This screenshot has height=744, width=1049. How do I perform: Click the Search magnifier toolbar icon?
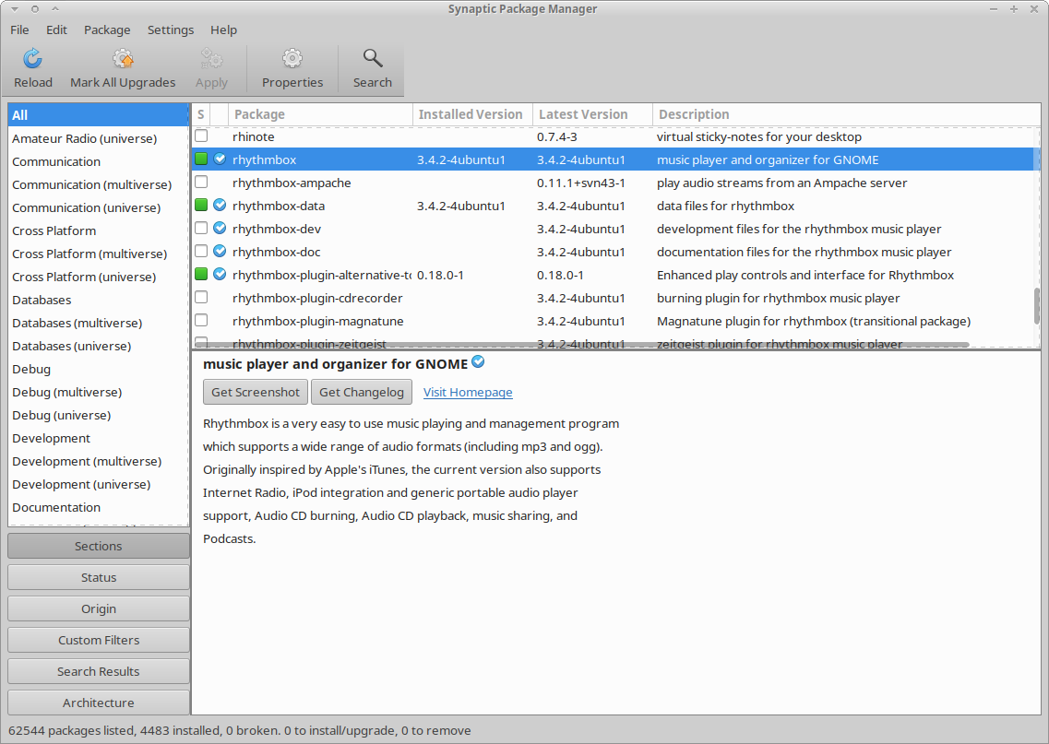pyautogui.click(x=373, y=59)
